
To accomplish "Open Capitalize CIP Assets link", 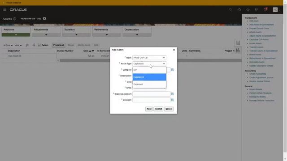I will point(259,40).
